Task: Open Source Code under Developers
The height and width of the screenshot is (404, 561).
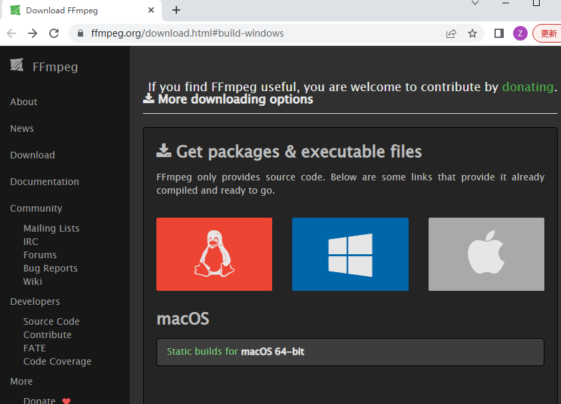Action: coord(51,321)
